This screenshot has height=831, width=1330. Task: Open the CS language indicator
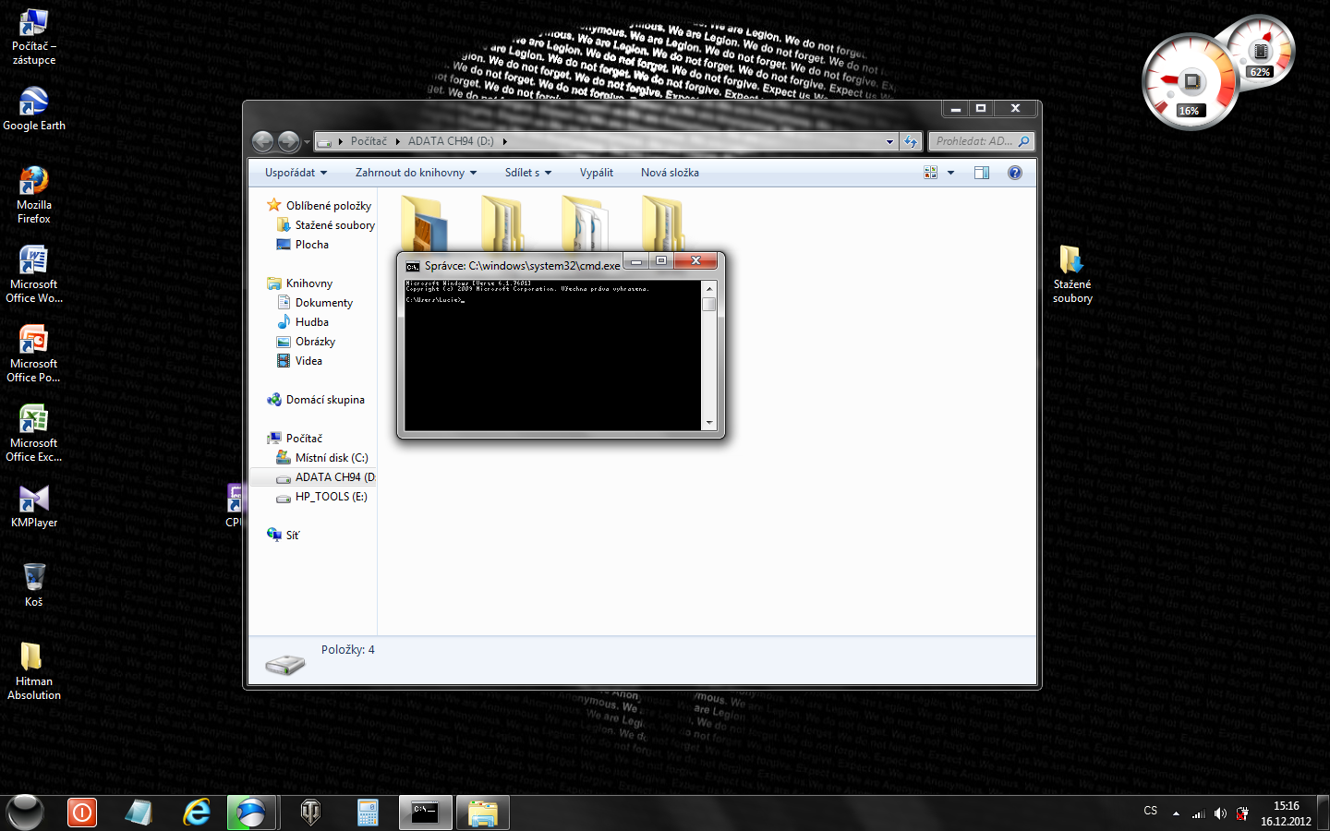[x=1150, y=811]
